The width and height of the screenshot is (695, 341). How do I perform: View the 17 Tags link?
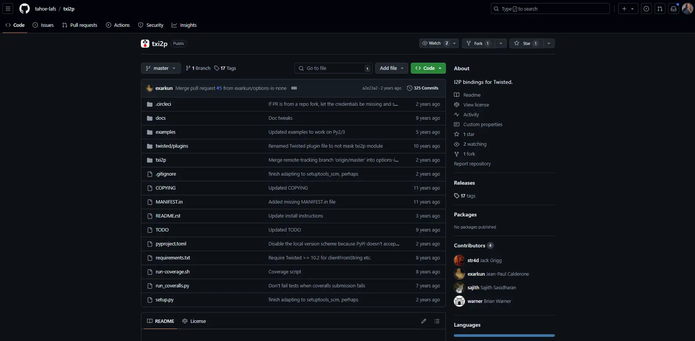pos(225,68)
